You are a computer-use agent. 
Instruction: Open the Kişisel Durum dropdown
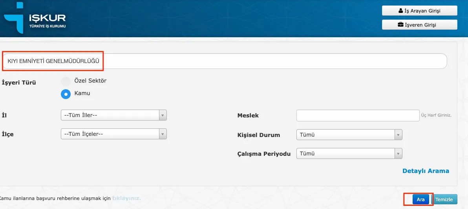[349, 135]
